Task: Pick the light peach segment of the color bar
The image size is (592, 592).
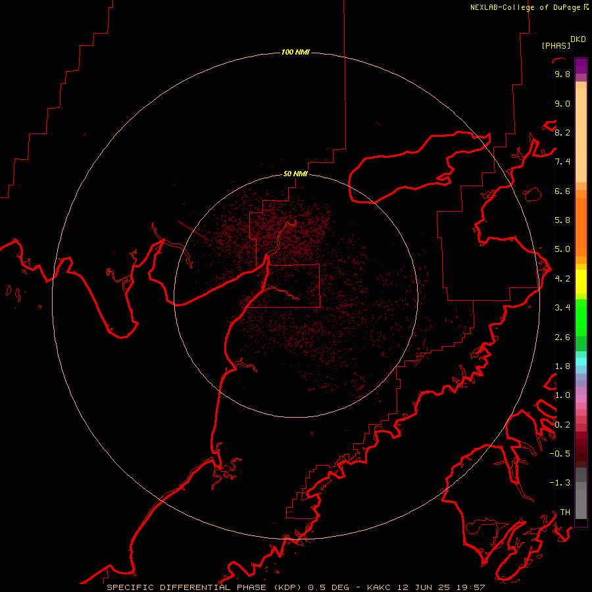Action: click(581, 135)
